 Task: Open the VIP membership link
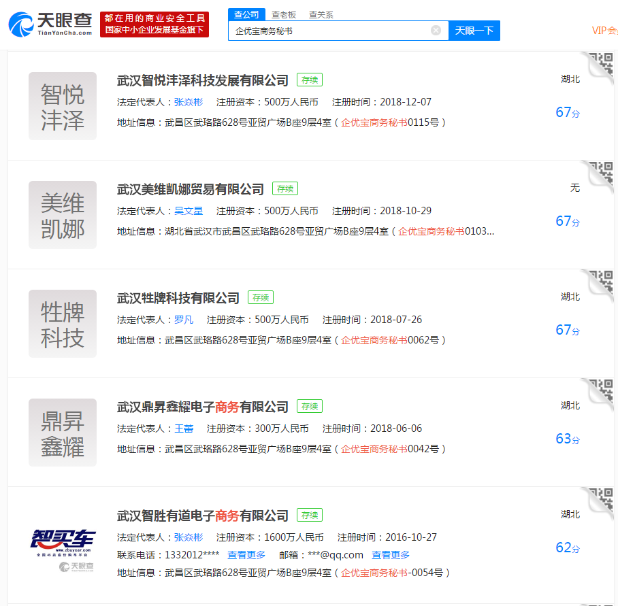click(x=604, y=31)
